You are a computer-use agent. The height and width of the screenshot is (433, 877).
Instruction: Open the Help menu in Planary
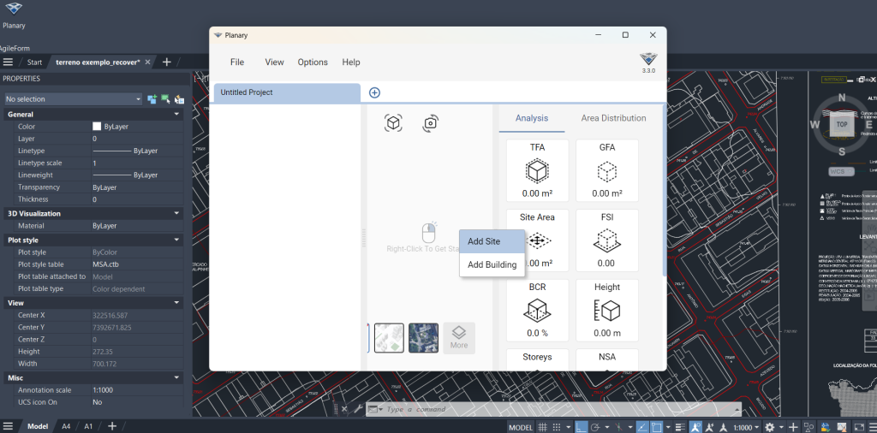point(350,62)
